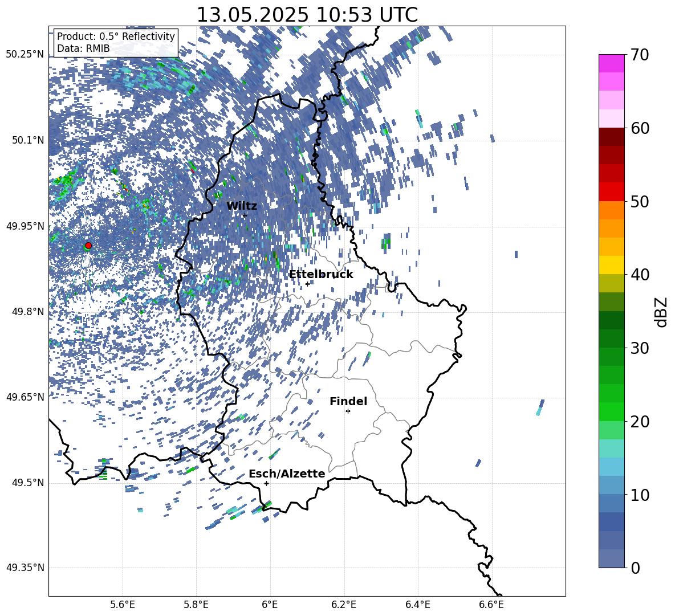Click the 70 colorbar tick label
675x616 pixels.
tap(640, 55)
